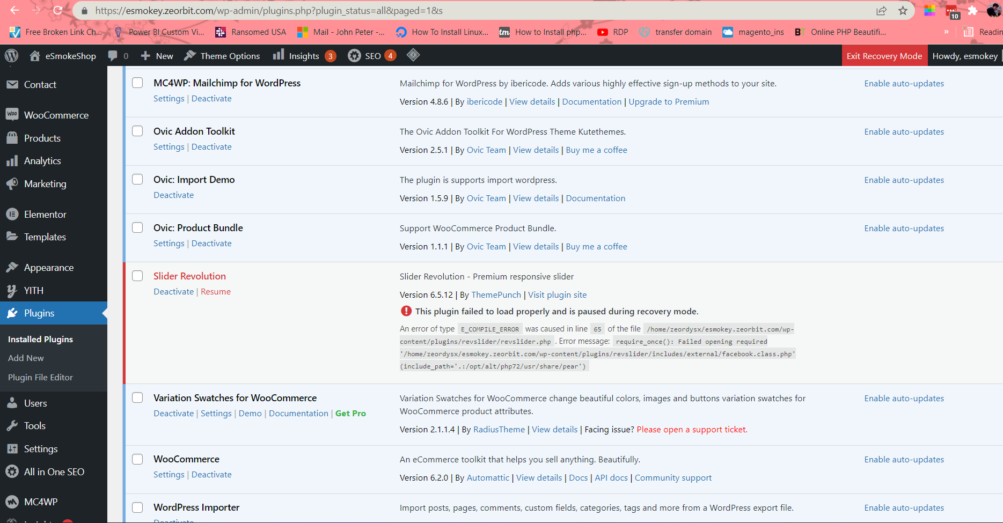
Task: Click Upgrade to Premium for Mailchimp
Action: click(x=669, y=102)
